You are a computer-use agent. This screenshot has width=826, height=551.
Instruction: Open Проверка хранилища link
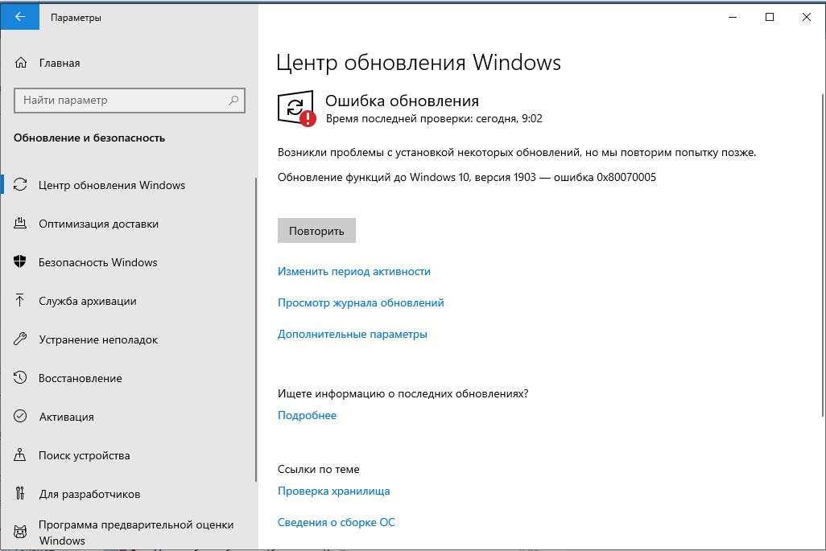pyautogui.click(x=334, y=491)
